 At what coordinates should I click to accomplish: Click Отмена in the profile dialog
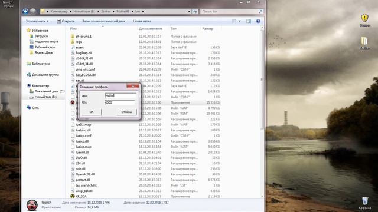[x=126, y=112]
